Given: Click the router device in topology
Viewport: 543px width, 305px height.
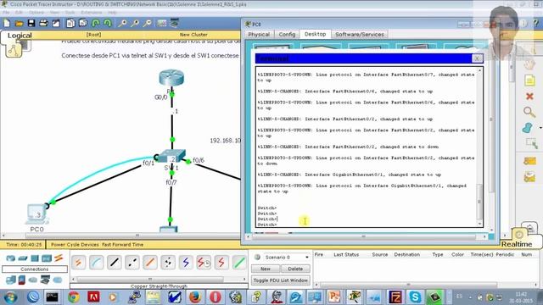Looking at the screenshot, I should (x=171, y=78).
